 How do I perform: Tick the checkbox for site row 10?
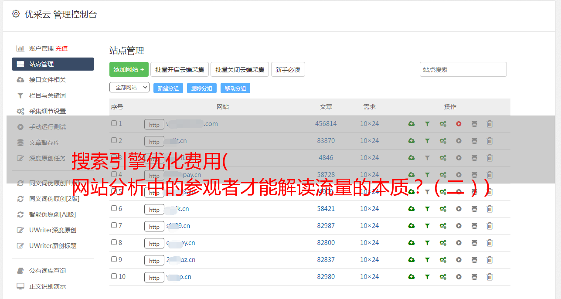[114, 276]
